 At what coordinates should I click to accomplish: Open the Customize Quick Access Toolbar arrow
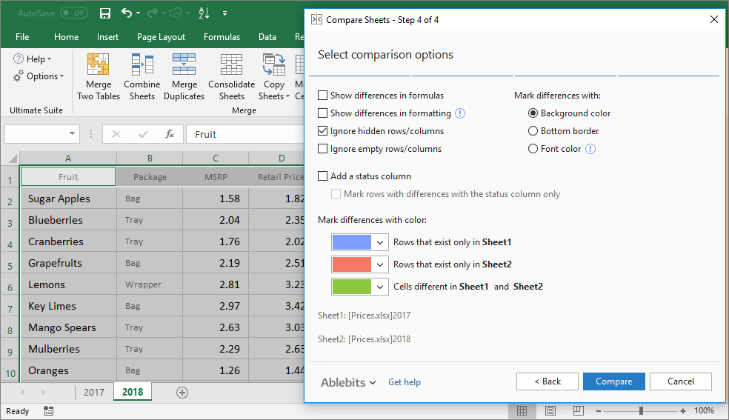[224, 13]
